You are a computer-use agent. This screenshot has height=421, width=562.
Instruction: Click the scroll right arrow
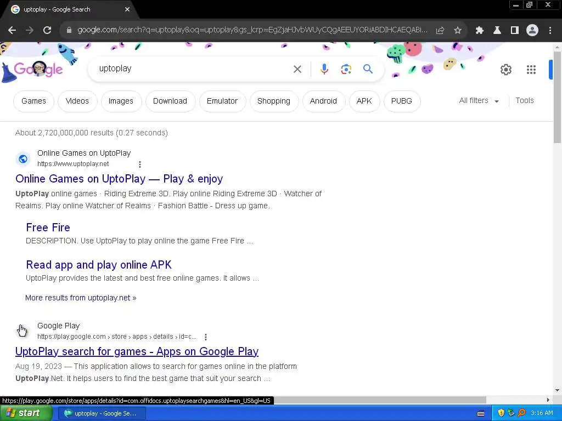click(x=548, y=400)
